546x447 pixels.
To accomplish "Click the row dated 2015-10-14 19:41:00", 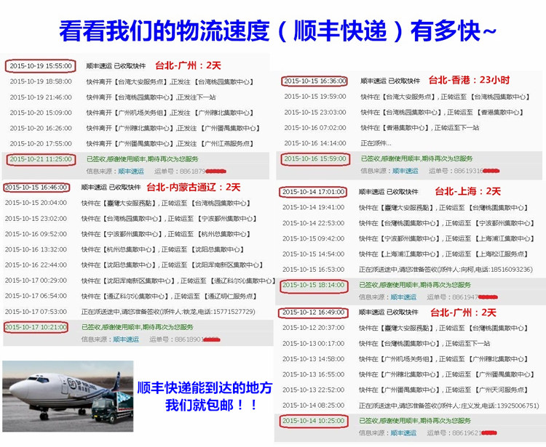I will point(405,208).
